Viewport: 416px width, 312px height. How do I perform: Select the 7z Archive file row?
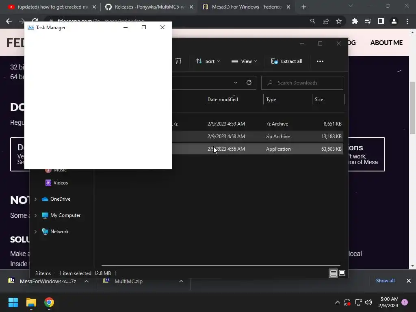[257, 124]
